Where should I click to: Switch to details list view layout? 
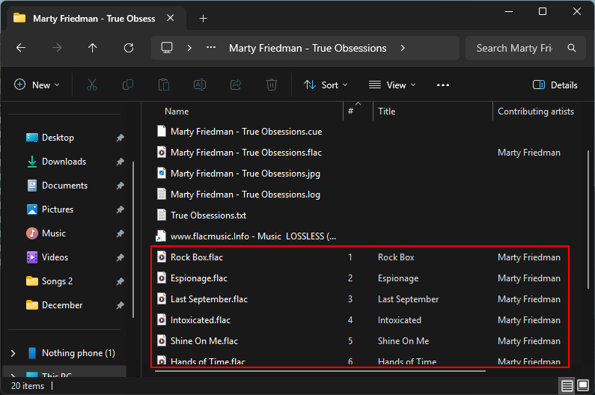pyautogui.click(x=567, y=386)
